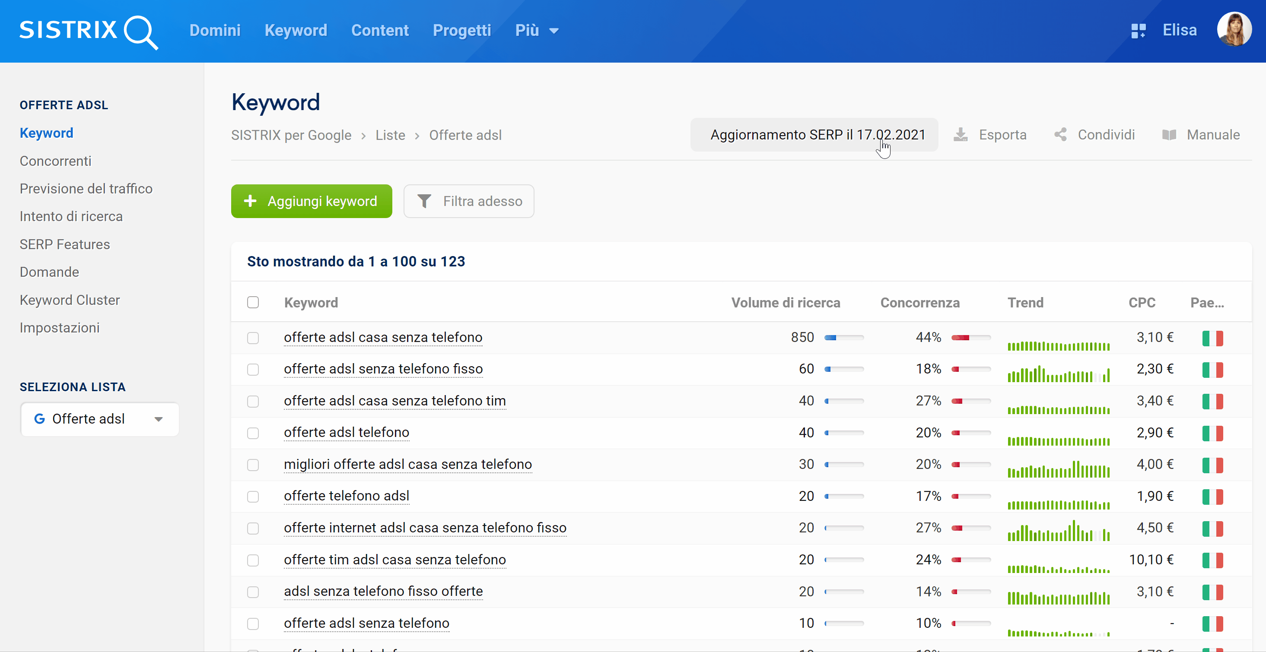1266x652 pixels.
Task: Check the box for offerte tim adsl casa senza telefono
Action: click(253, 560)
